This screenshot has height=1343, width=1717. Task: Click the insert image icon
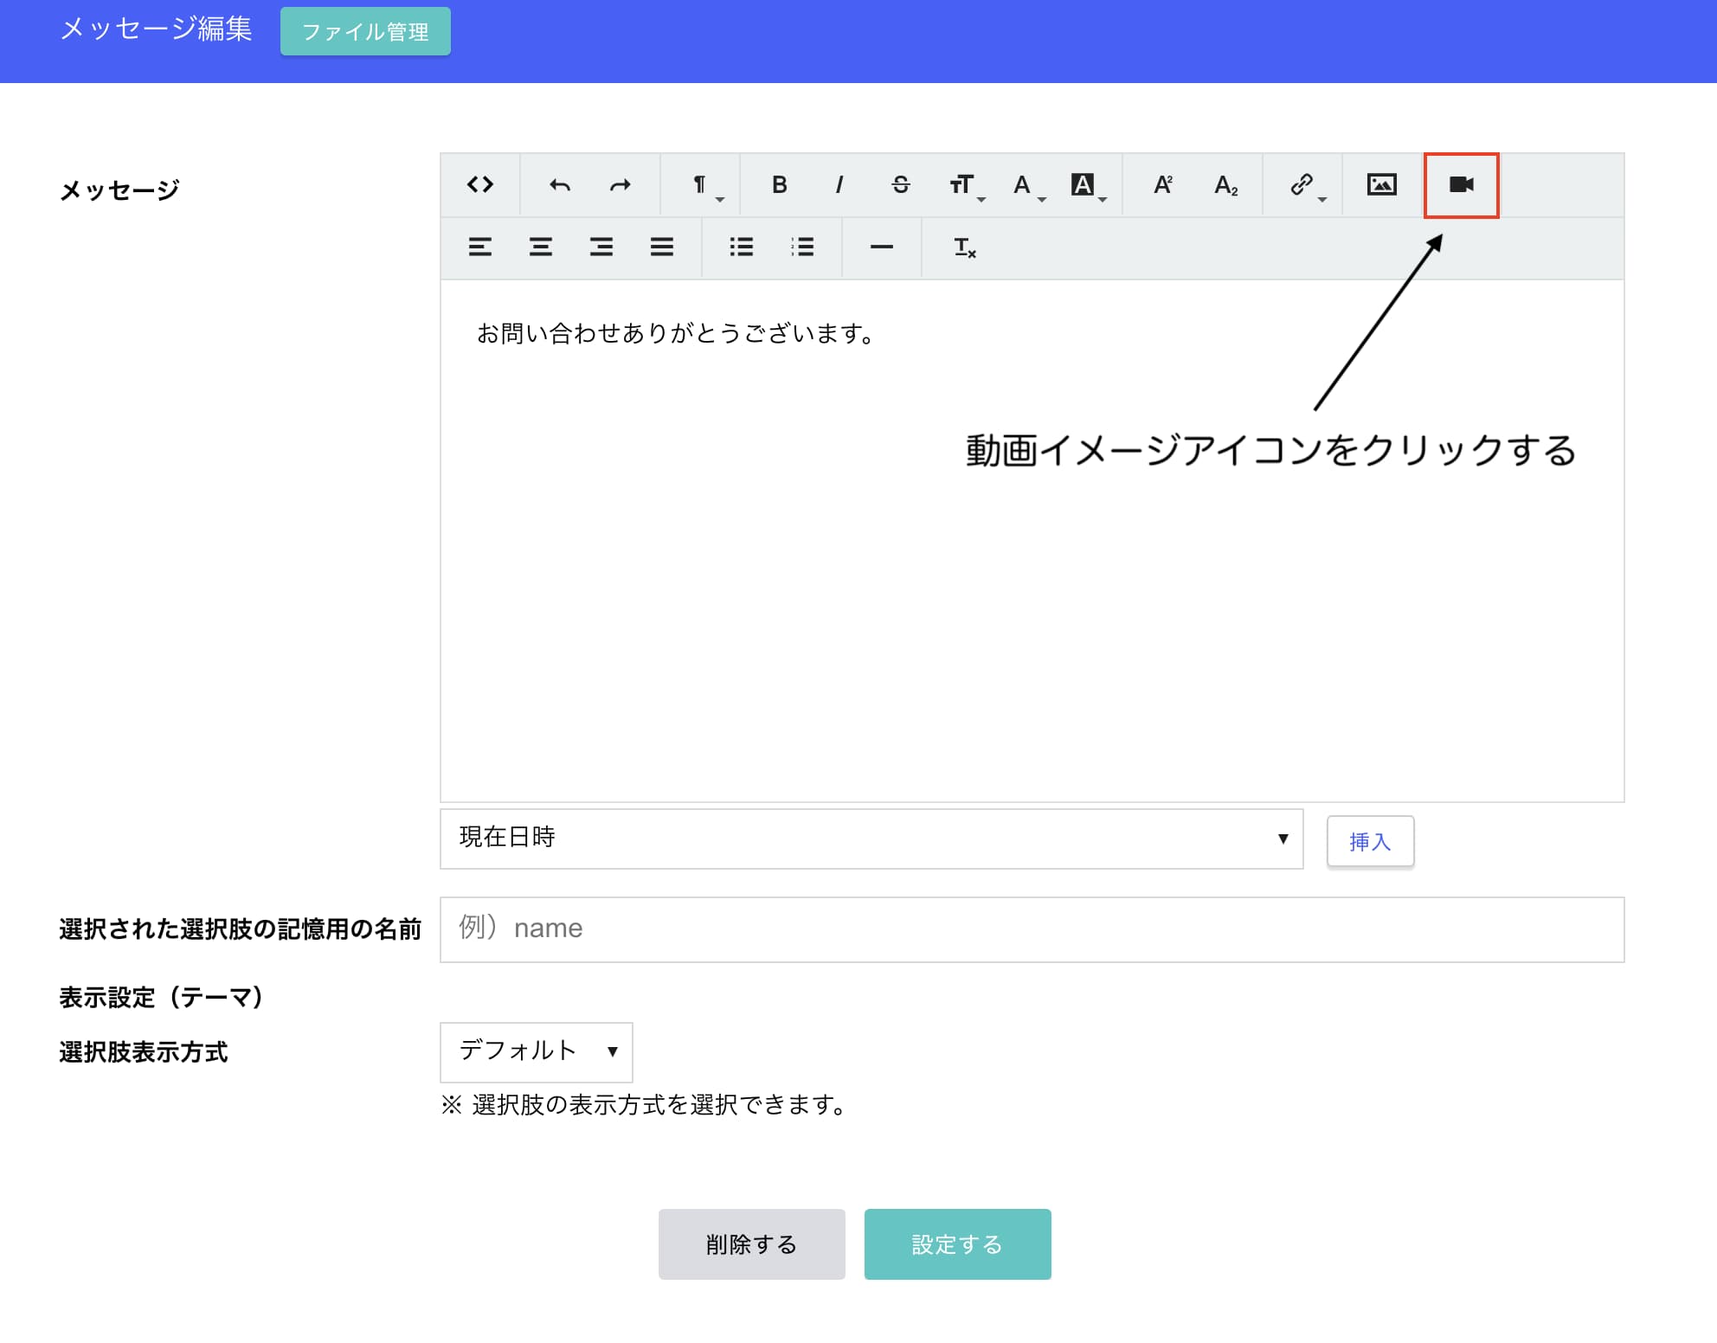point(1382,184)
